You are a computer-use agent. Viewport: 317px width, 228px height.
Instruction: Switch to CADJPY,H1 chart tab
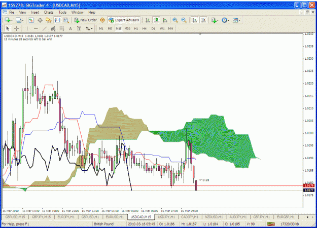190,217
